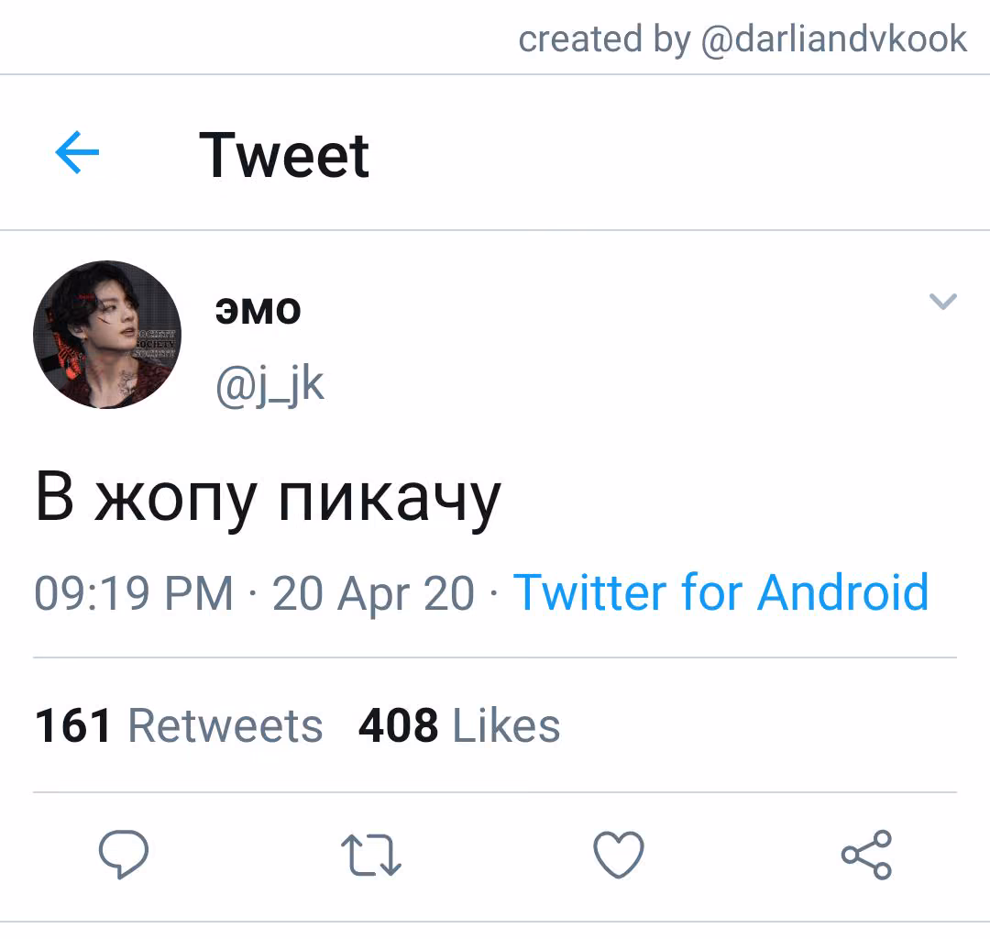Image resolution: width=990 pixels, height=939 pixels.
Task: Visit the @j_jk handle profile
Action: point(269,385)
